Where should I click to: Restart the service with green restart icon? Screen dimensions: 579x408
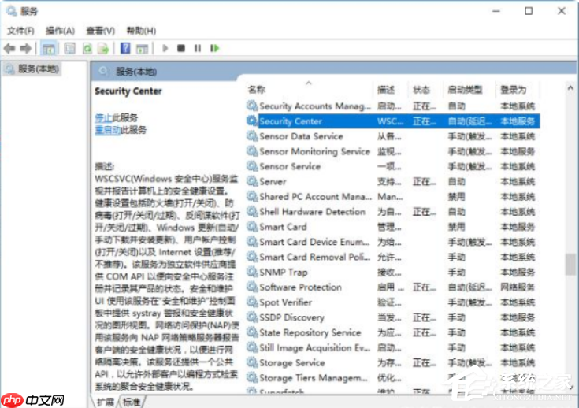pos(214,48)
